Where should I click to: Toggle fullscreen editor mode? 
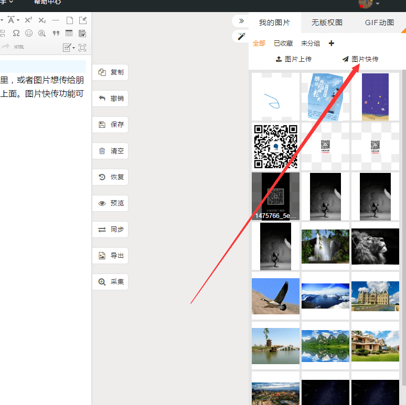point(82,48)
